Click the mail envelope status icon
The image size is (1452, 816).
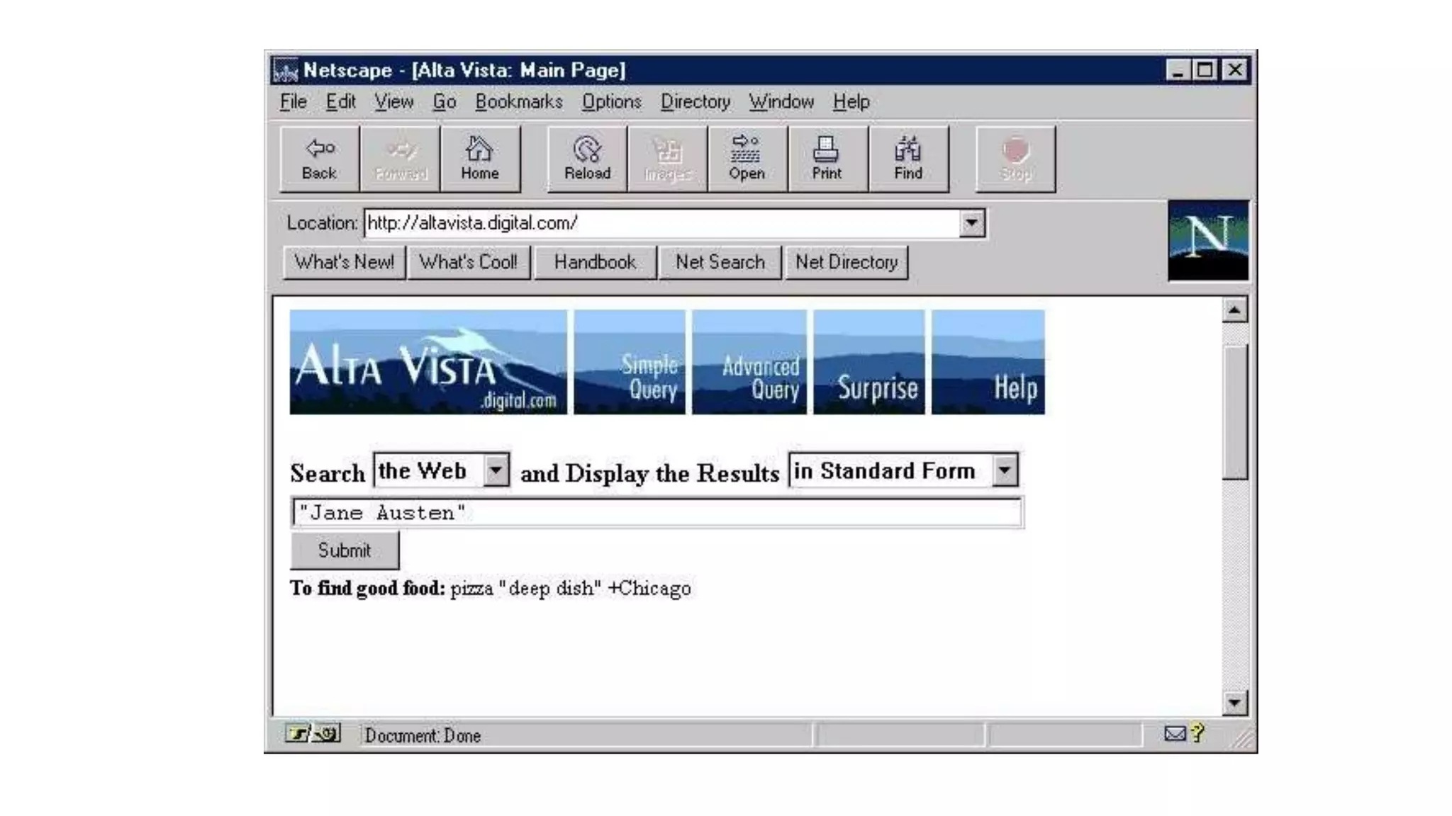1174,734
